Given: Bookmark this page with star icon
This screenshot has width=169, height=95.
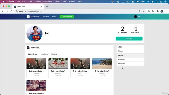Looking at the screenshot, I should point(144,11).
